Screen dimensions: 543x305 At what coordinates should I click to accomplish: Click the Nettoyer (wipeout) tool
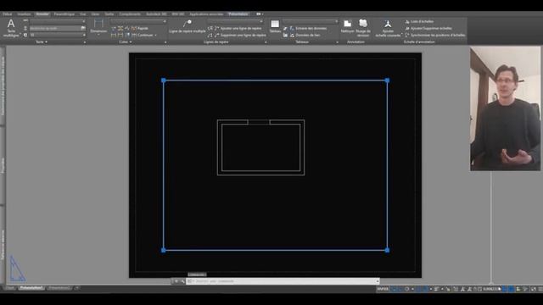347,26
